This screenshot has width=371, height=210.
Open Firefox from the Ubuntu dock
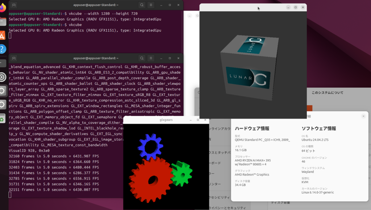(3, 8)
